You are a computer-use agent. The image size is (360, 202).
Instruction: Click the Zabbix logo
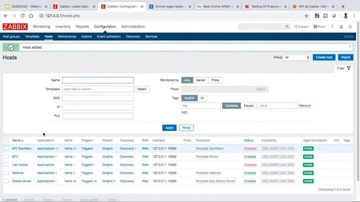(15, 27)
